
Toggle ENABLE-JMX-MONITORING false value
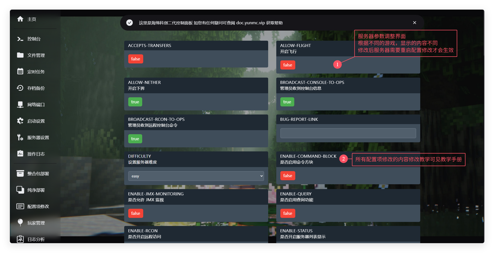point(136,213)
